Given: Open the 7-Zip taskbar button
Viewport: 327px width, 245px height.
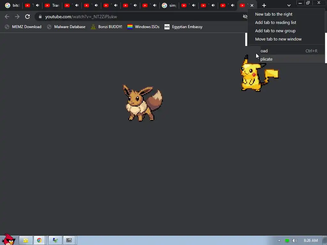Looking at the screenshot, I should tap(69, 241).
